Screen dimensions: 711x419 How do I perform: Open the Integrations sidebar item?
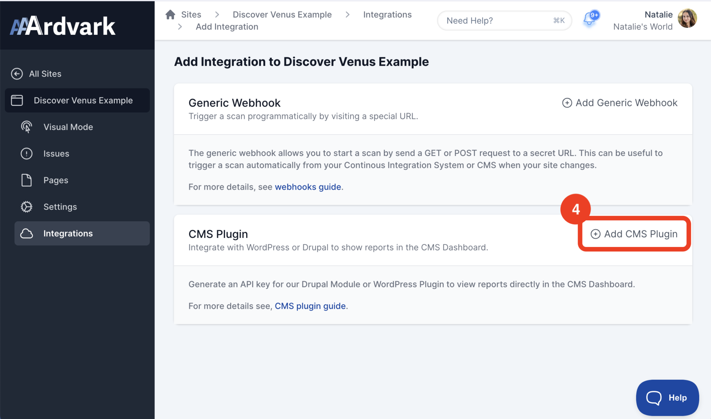click(68, 233)
